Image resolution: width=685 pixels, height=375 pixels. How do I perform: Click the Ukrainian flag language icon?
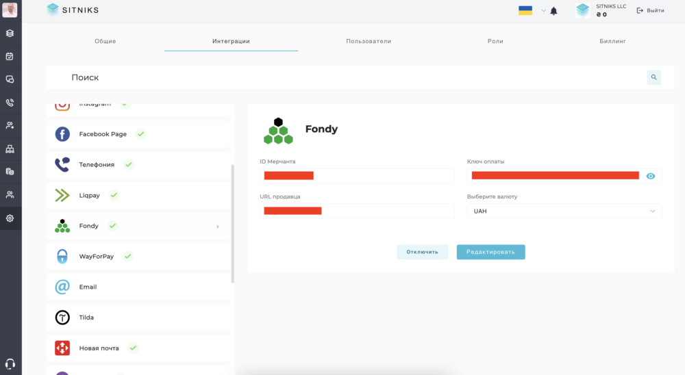pos(525,10)
